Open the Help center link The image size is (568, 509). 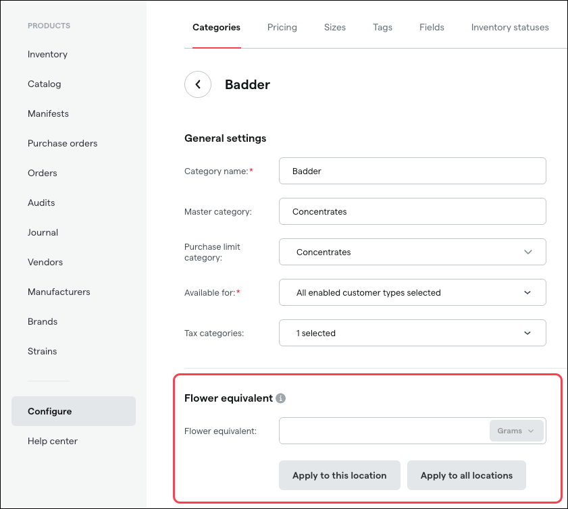(x=53, y=441)
